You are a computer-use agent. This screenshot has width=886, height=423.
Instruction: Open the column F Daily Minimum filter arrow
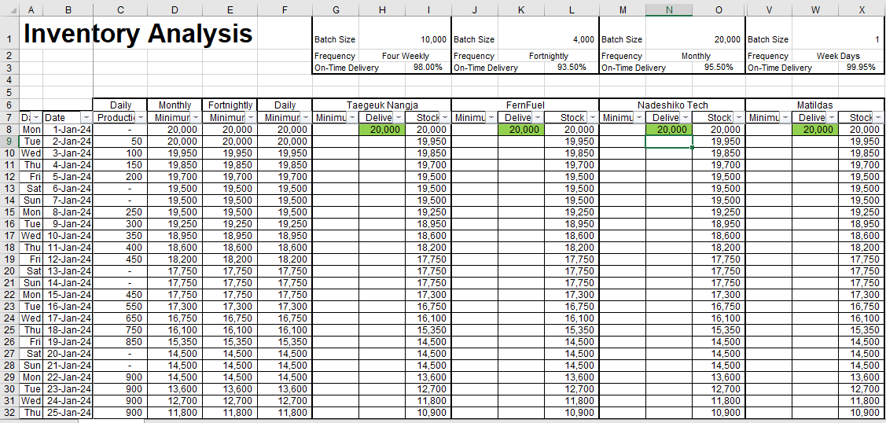[305, 117]
